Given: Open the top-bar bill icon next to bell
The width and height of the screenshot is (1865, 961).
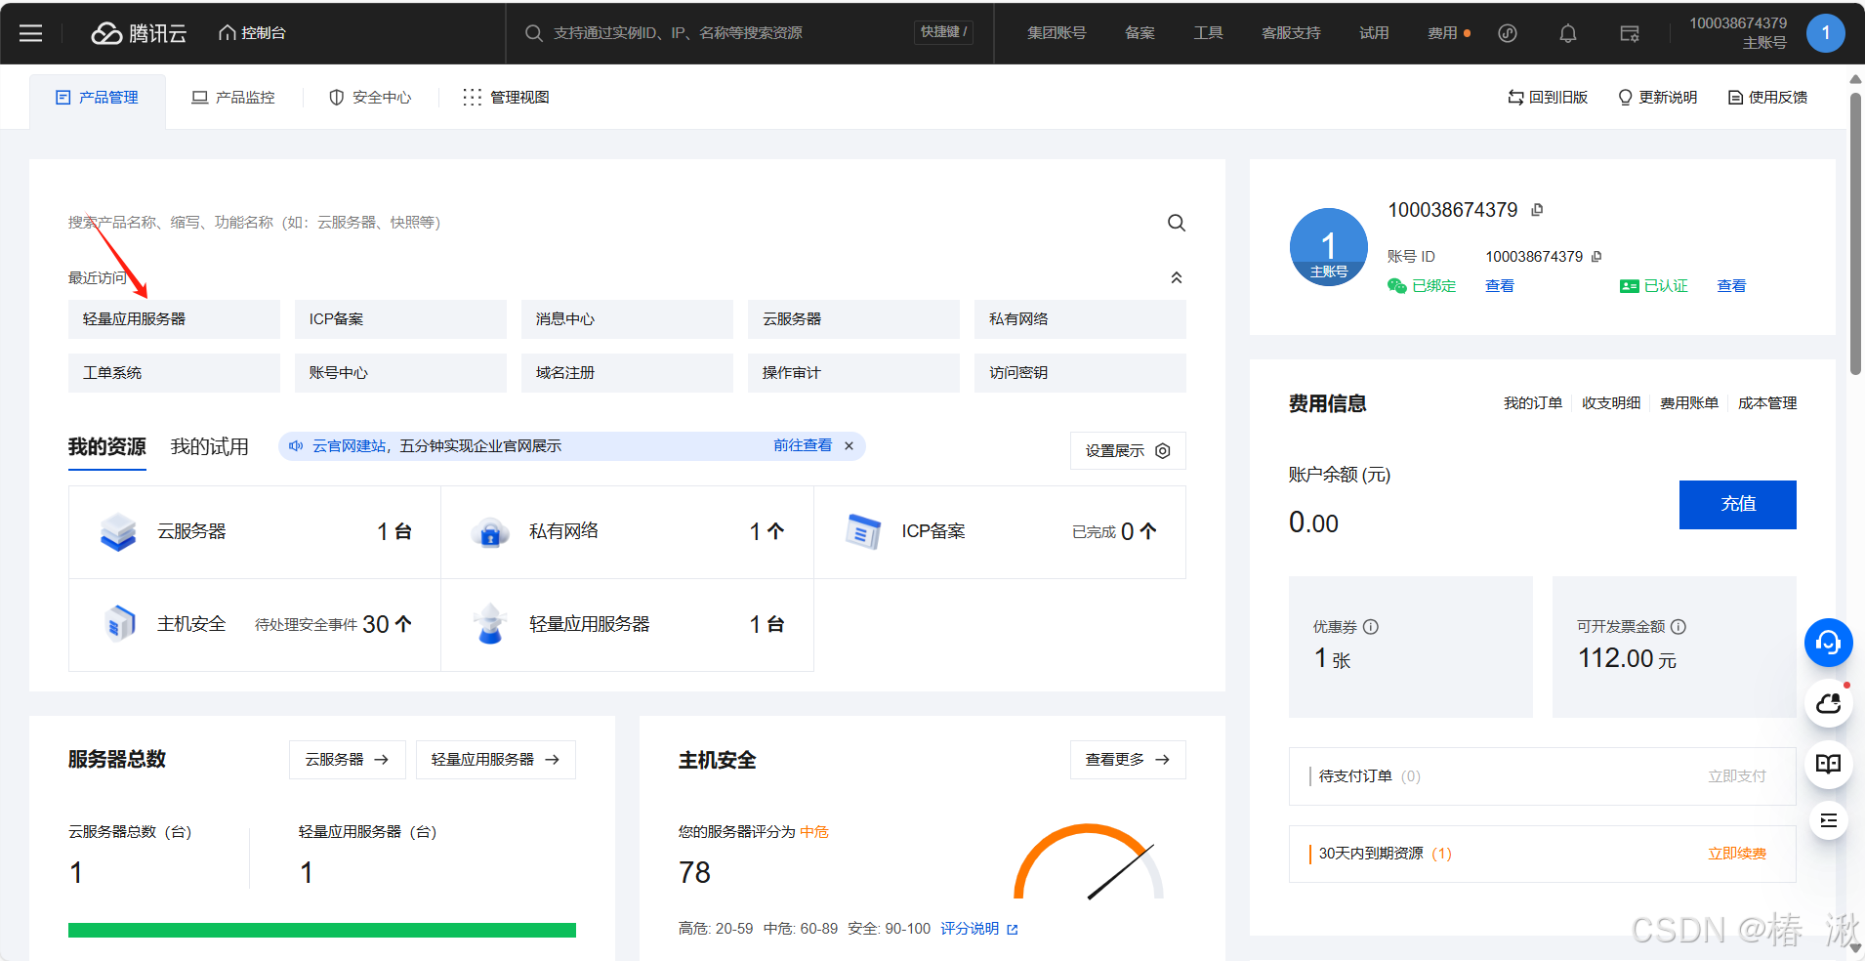Looking at the screenshot, I should (1630, 33).
